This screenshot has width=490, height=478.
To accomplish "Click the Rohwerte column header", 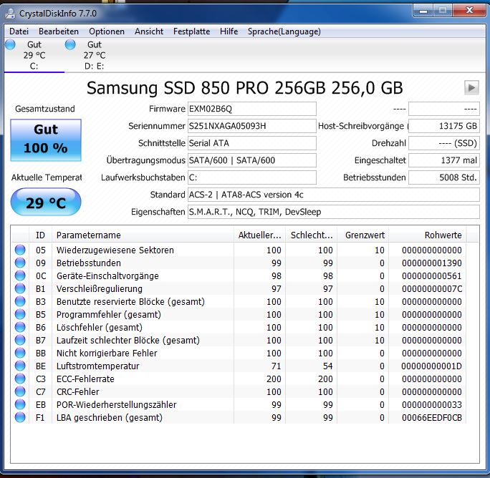I will [x=428, y=235].
